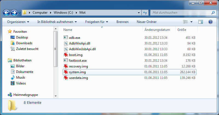This screenshot has width=219, height=115.
Task: Select Favoriten in the navigation pane
Action: click(x=20, y=32)
